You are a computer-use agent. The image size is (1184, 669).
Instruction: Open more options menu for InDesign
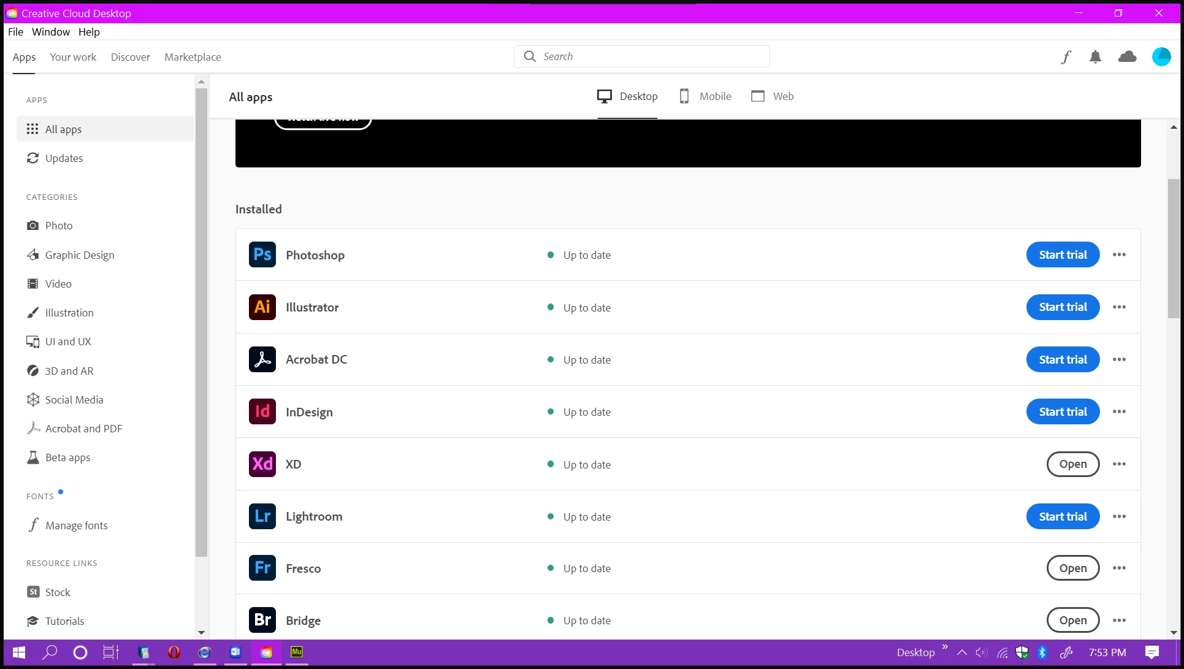1119,411
